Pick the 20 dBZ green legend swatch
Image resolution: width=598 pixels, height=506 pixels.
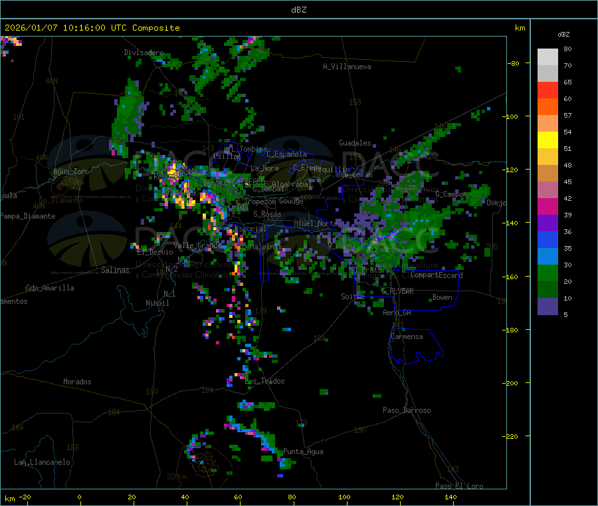(x=548, y=273)
